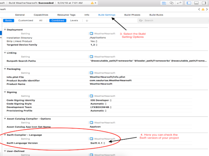The height and width of the screenshot is (156, 209).
Task: Select the Levels view
Action: 74,20
